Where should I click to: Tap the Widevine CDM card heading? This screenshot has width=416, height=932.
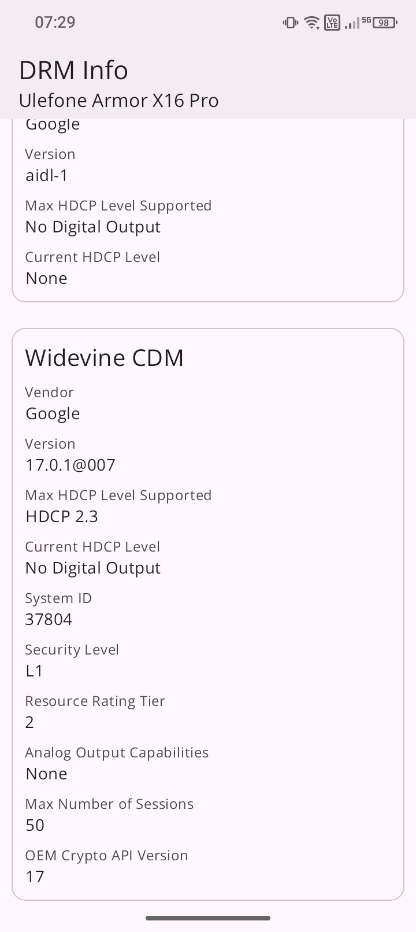coord(105,358)
